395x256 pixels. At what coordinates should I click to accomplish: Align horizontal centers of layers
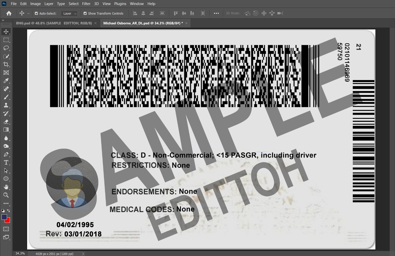pos(143,13)
